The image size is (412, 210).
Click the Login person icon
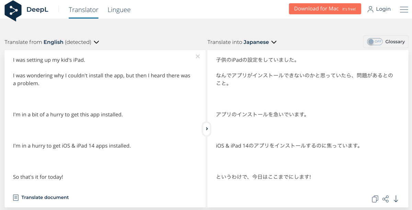tap(370, 9)
